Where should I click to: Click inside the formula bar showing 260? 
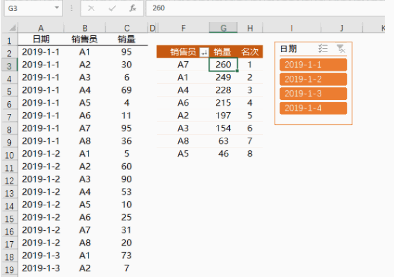coord(265,8)
